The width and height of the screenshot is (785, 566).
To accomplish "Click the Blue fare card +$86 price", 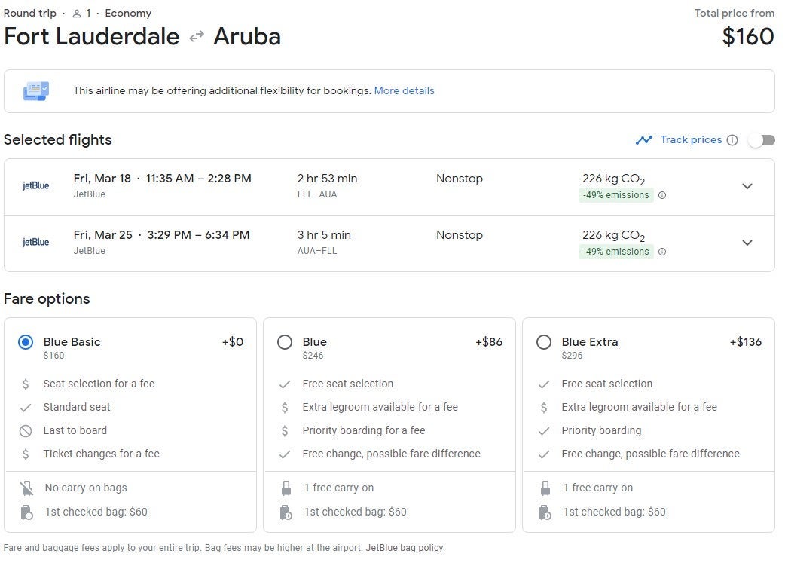I will click(x=488, y=342).
